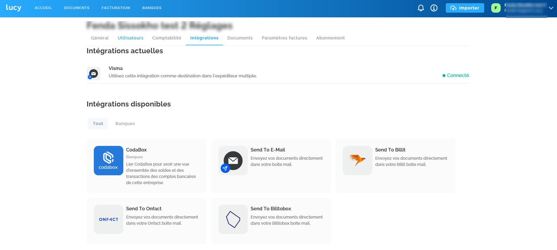Viewport: 557px width, 250px height.
Task: Open the Banques top menu
Action: pos(152,8)
